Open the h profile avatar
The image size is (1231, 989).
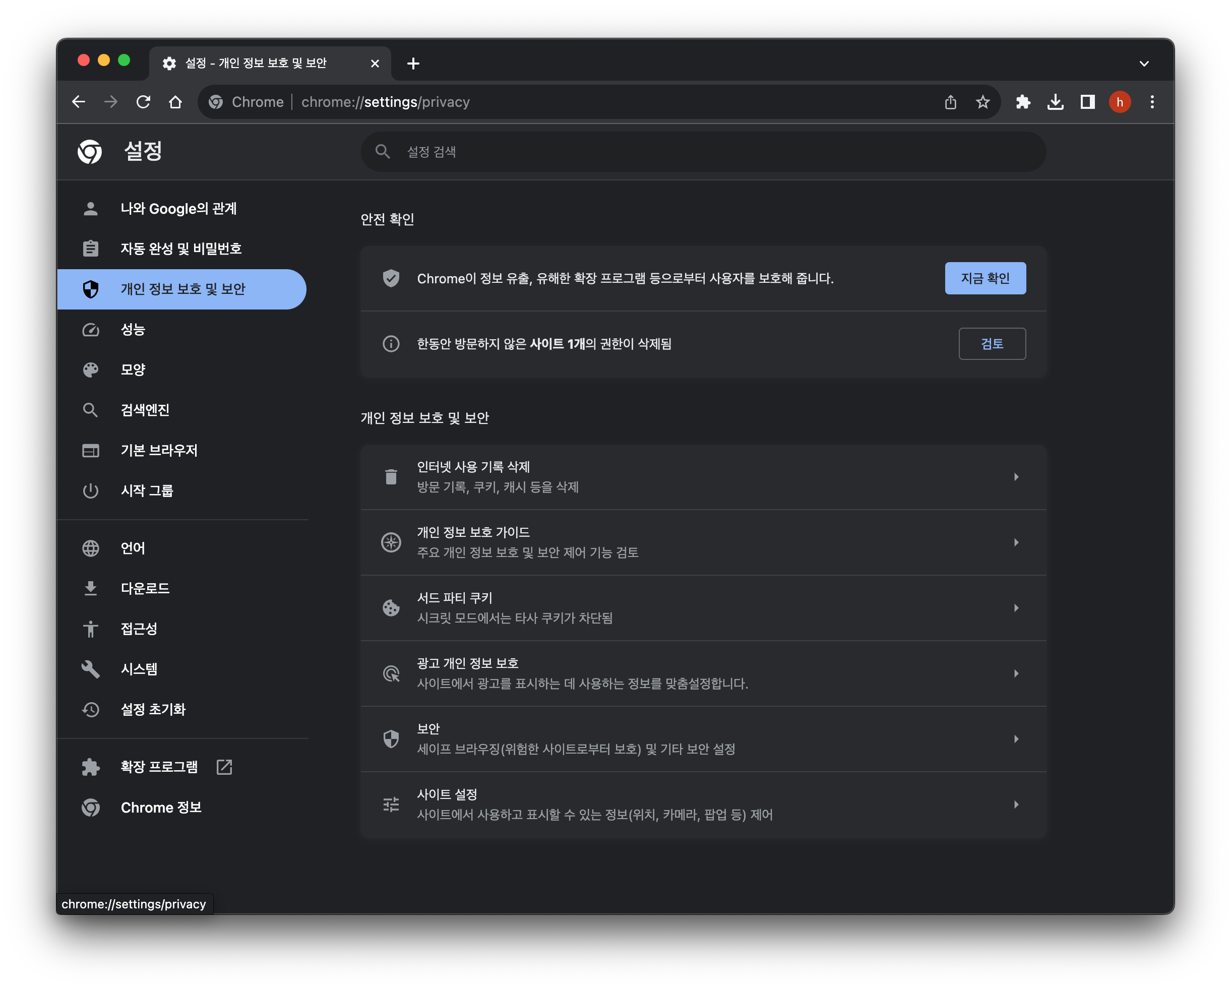1119,102
